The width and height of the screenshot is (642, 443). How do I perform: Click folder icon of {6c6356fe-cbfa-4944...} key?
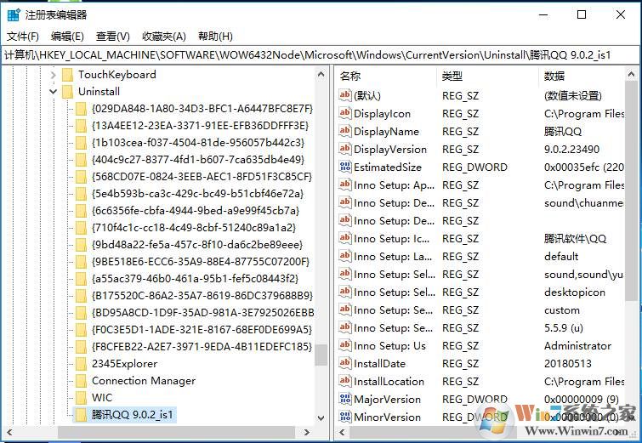pos(81,211)
